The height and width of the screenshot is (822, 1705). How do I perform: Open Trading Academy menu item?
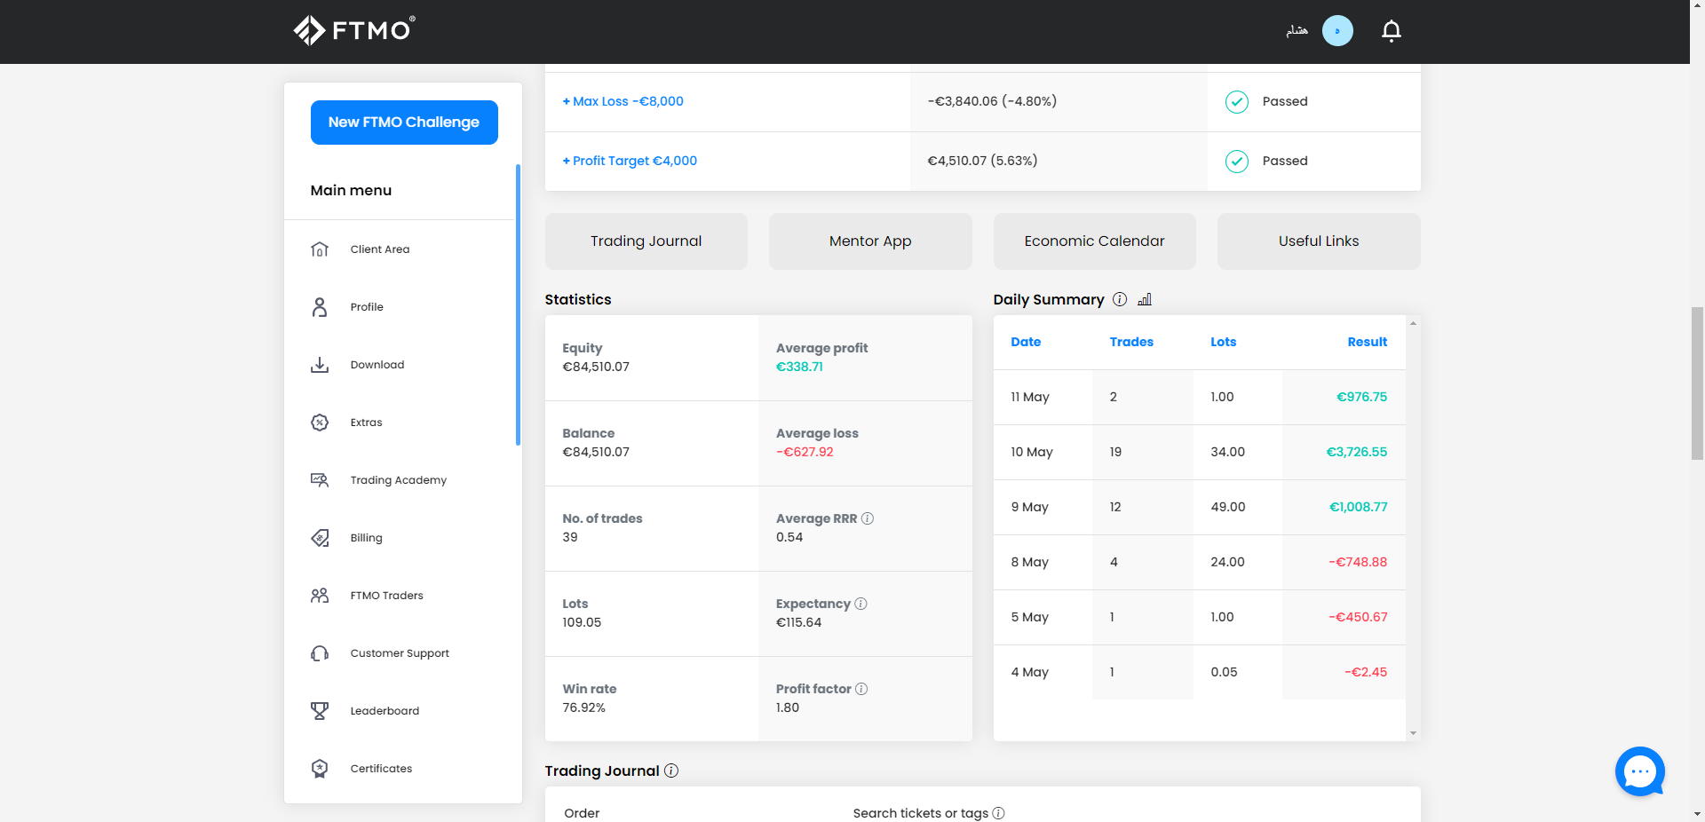pyautogui.click(x=400, y=480)
